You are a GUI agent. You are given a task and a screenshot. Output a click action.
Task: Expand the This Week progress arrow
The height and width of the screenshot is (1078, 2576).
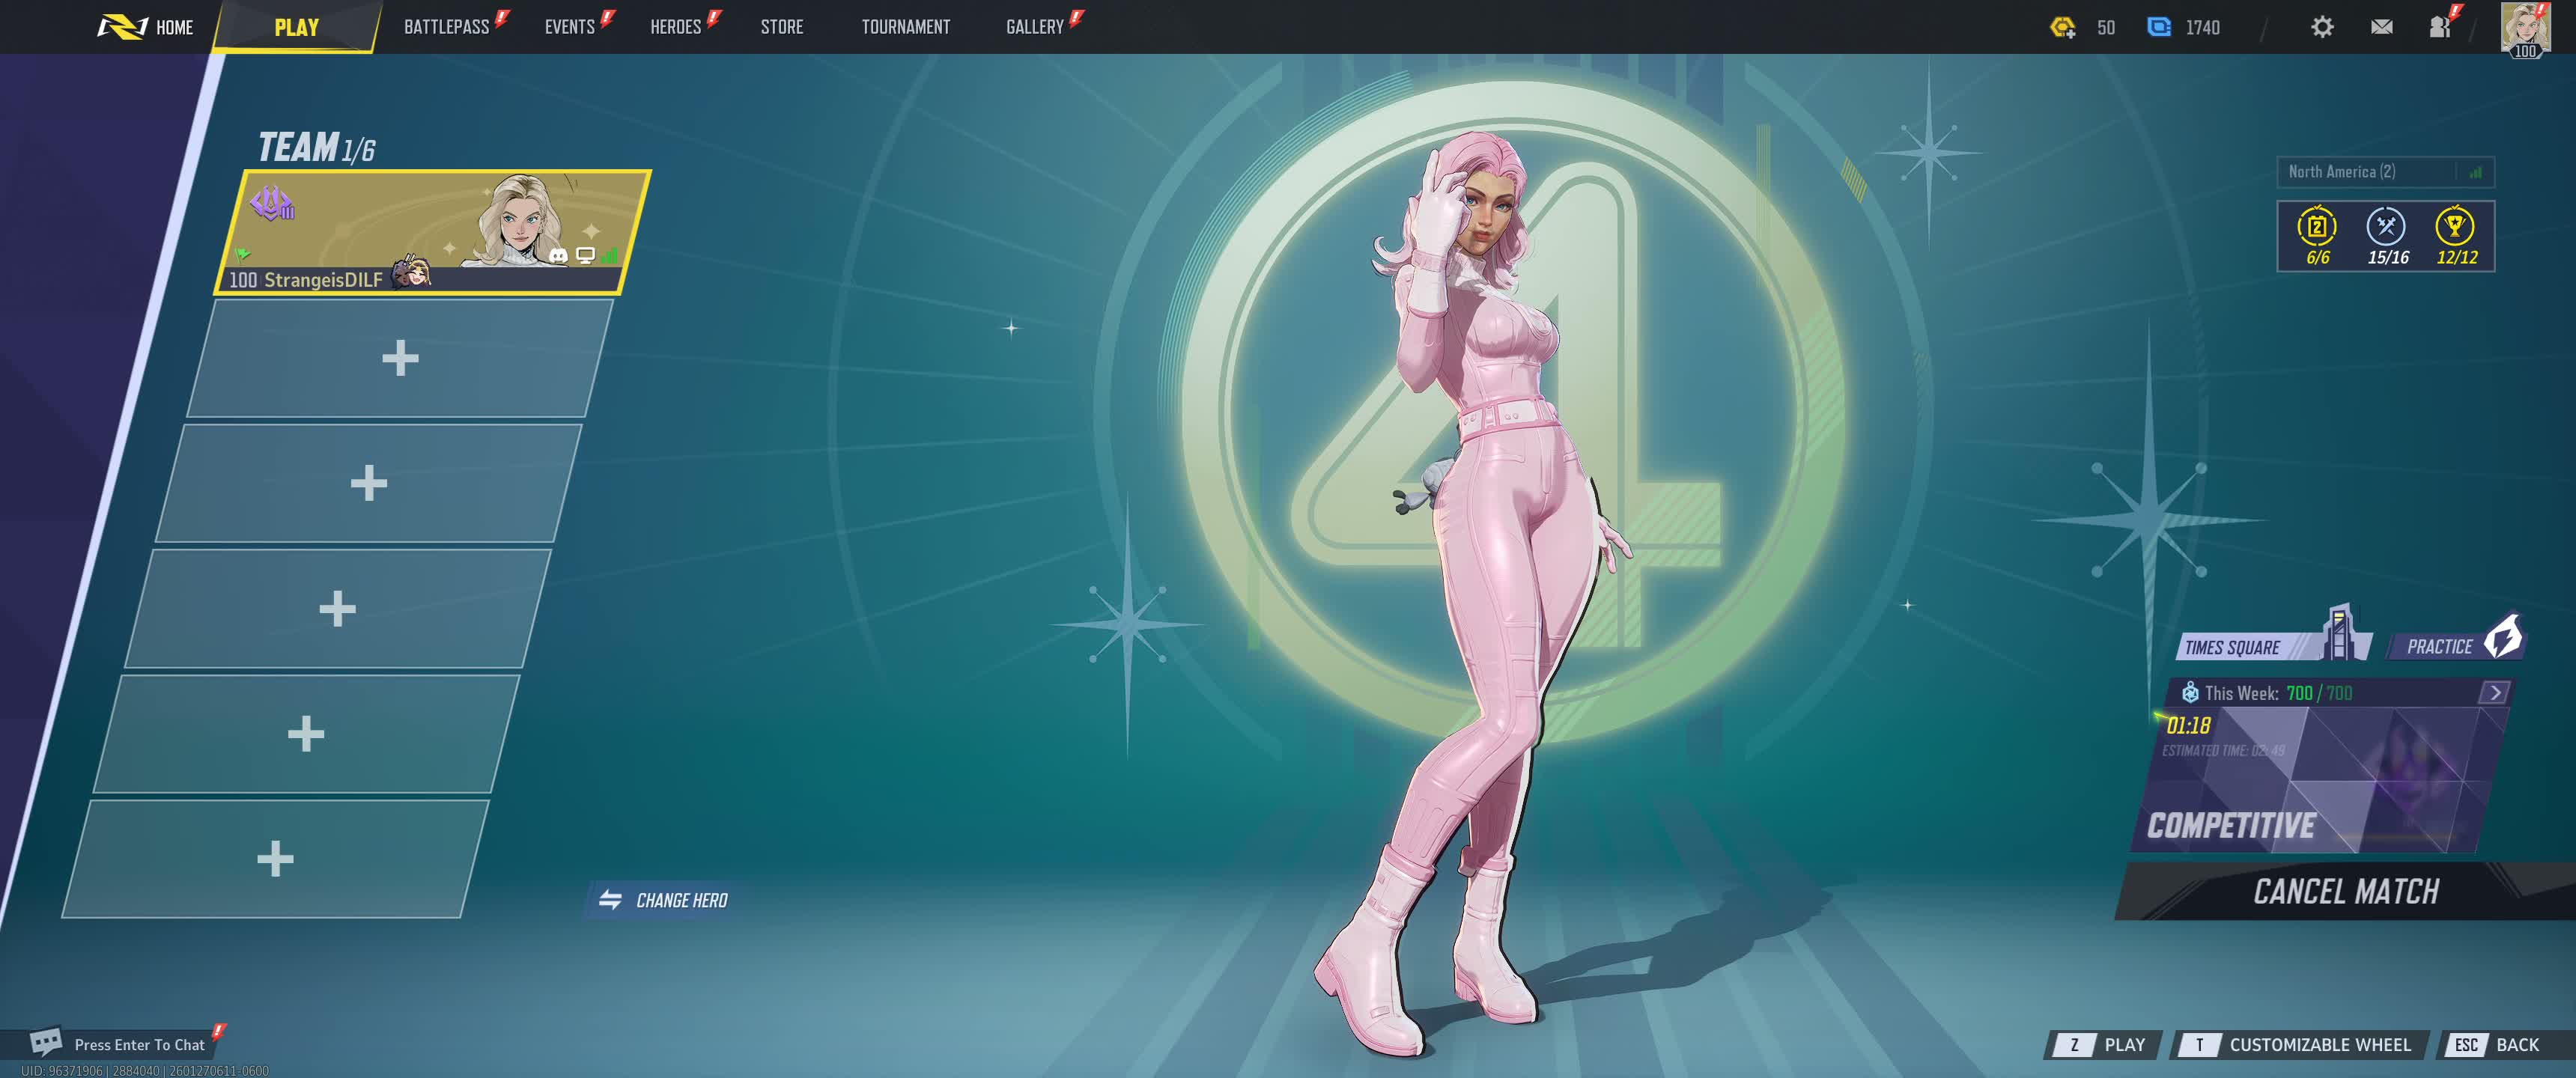pos(2495,692)
